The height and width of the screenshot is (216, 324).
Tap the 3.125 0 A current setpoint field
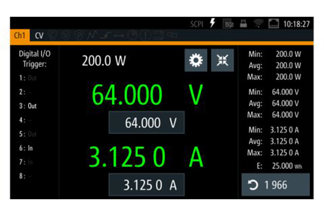(147, 185)
